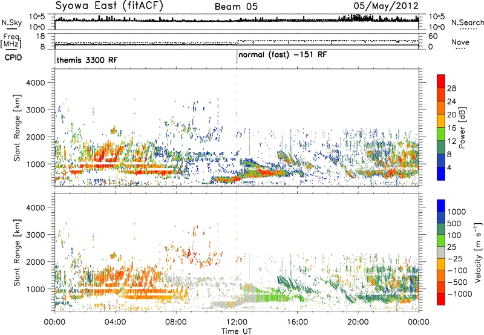Click the red bottom of velocity color bar
This screenshot has height=335, width=484.
tap(441, 299)
